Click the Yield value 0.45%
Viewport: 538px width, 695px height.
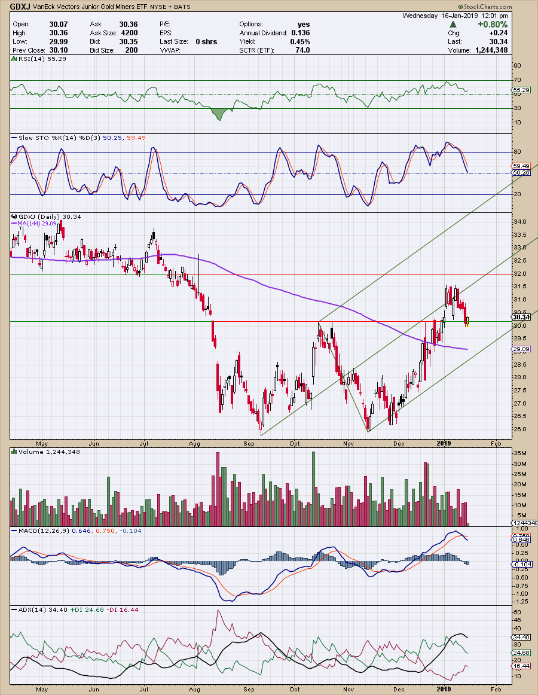tap(300, 42)
